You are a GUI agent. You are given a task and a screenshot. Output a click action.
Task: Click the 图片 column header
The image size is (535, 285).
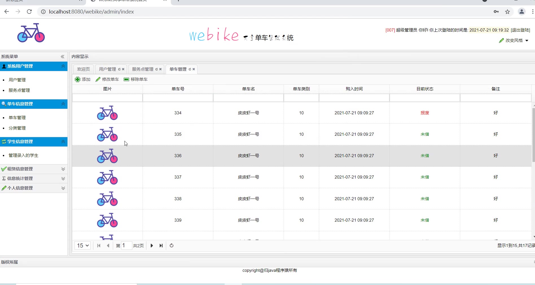[108, 89]
